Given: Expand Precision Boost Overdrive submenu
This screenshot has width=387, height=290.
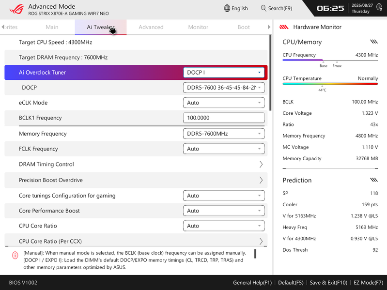Looking at the screenshot, I should [136, 180].
